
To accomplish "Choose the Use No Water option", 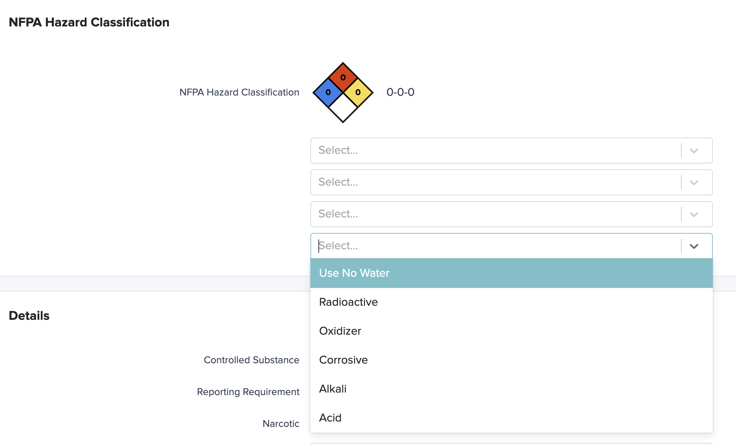I will [354, 273].
